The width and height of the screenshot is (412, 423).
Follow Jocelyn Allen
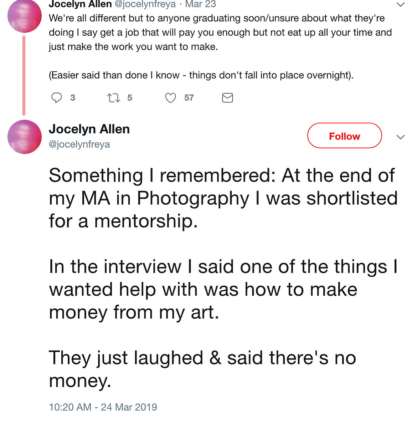(x=344, y=136)
